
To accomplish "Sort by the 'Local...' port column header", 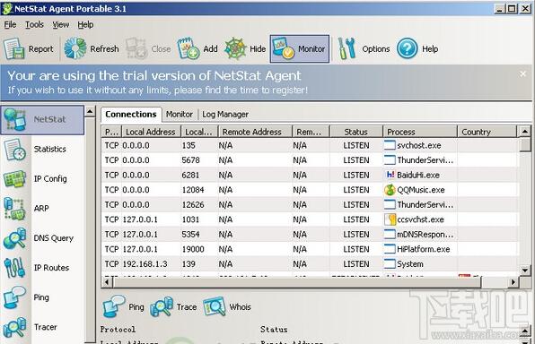I will (x=199, y=132).
